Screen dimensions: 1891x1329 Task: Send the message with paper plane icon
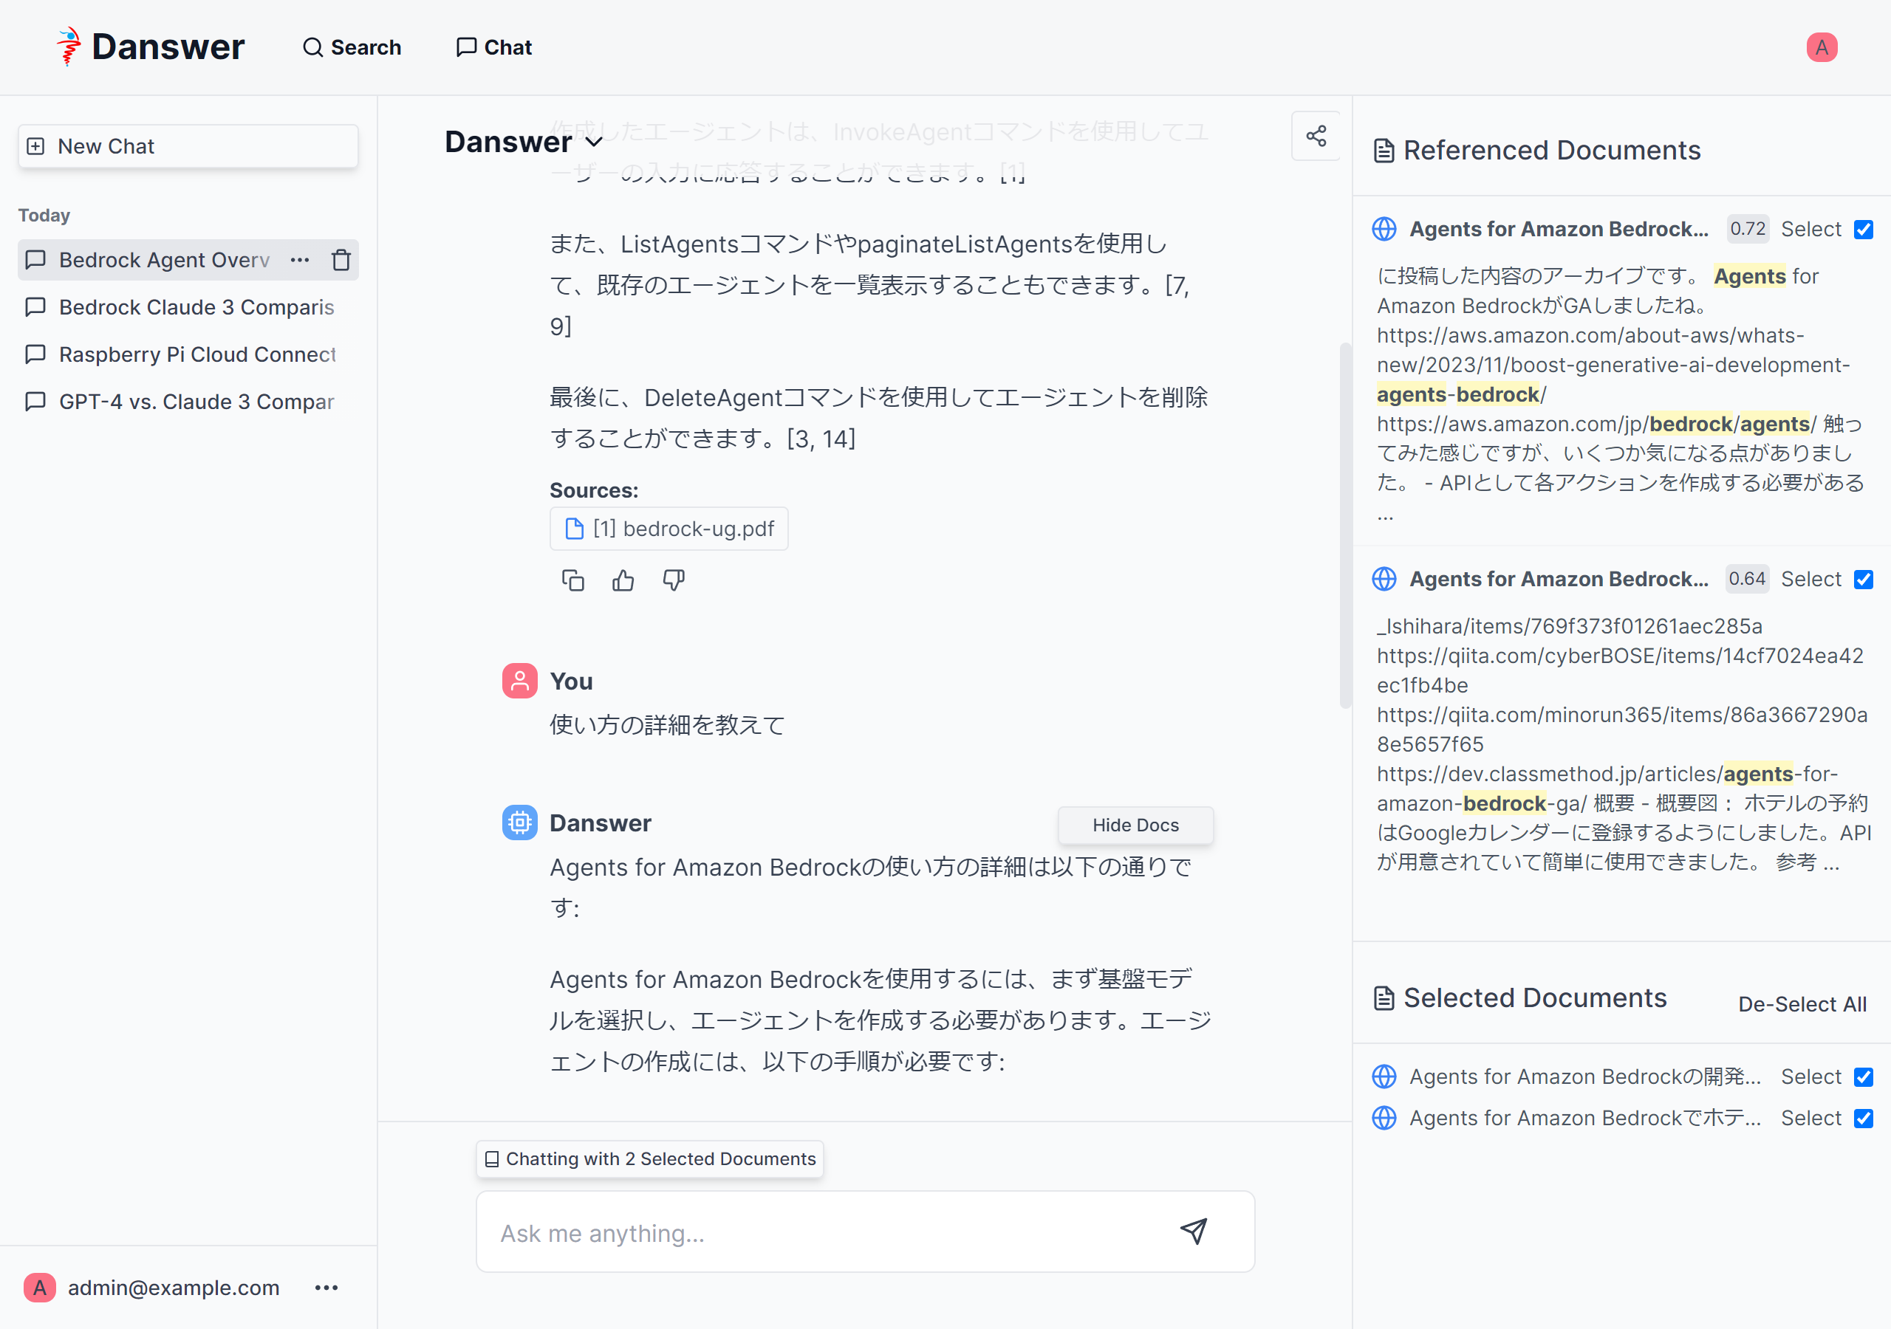(x=1194, y=1231)
